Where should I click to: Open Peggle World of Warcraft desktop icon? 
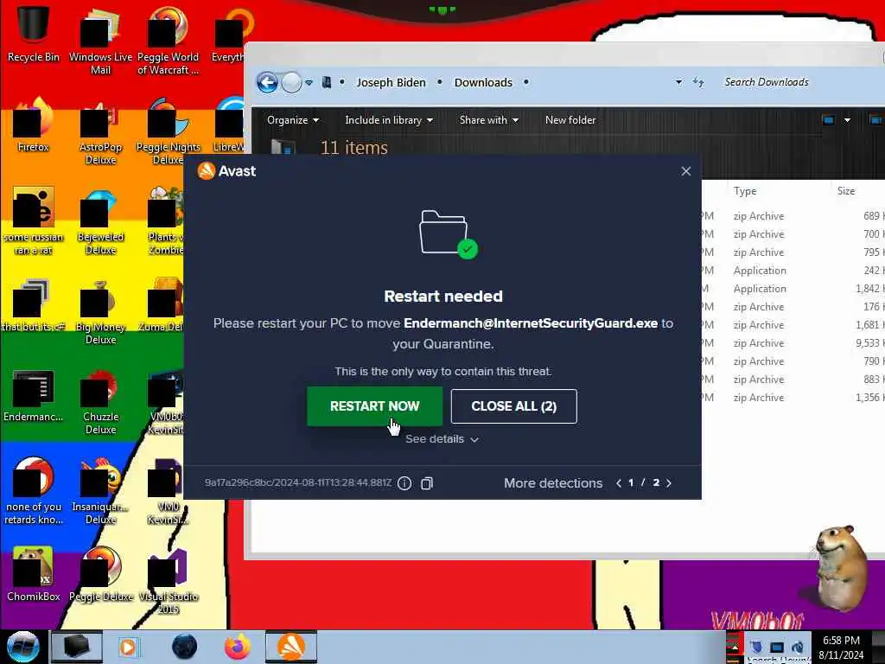[169, 41]
